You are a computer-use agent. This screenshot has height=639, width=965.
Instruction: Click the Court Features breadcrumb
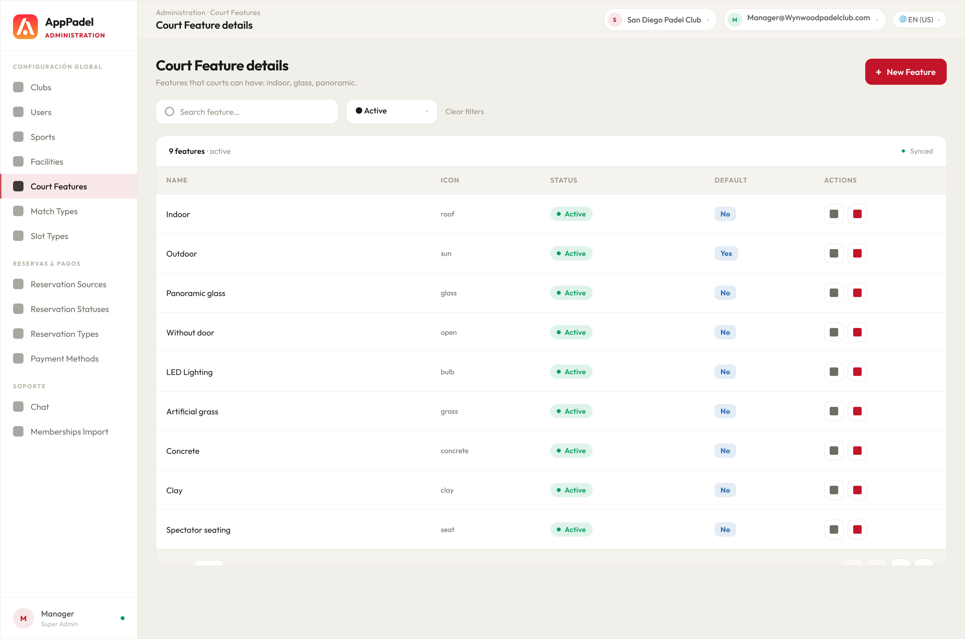235,13
